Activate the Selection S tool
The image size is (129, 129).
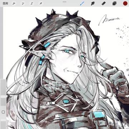32,4
